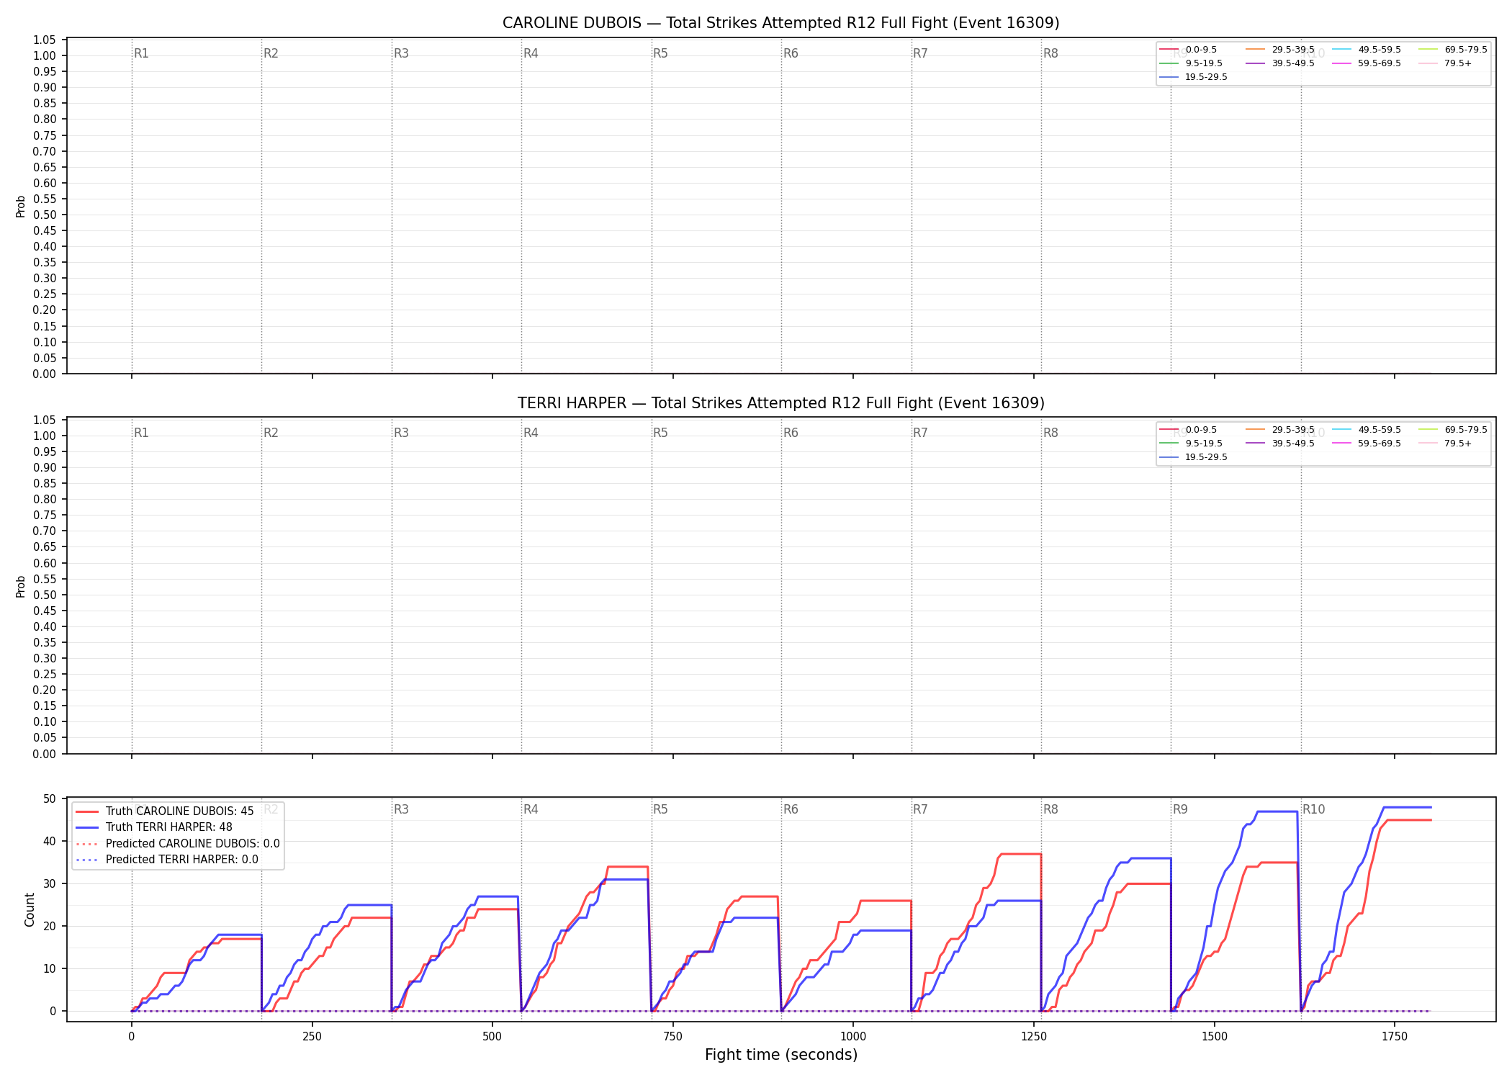Click R3 round marker in the Count chart
Image resolution: width=1512 pixels, height=1080 pixels.
401,809
